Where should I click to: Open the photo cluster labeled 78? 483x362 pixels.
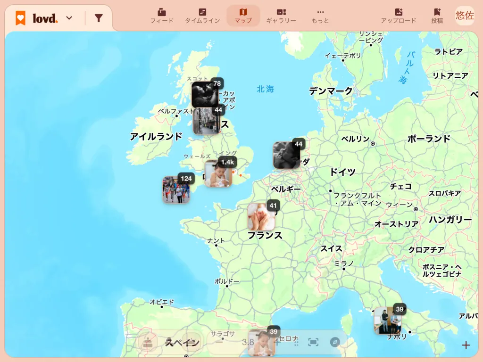click(206, 94)
